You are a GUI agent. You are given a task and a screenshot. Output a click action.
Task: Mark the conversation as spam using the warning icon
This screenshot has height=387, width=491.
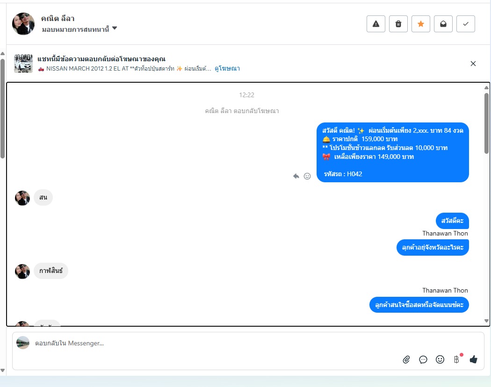376,24
